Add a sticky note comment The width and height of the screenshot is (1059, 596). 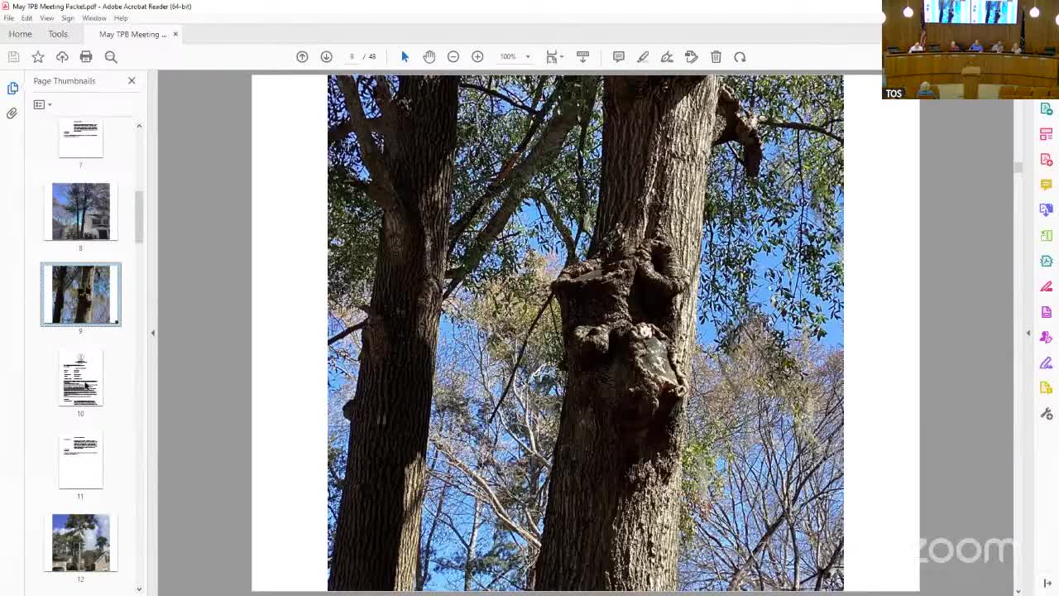click(618, 57)
